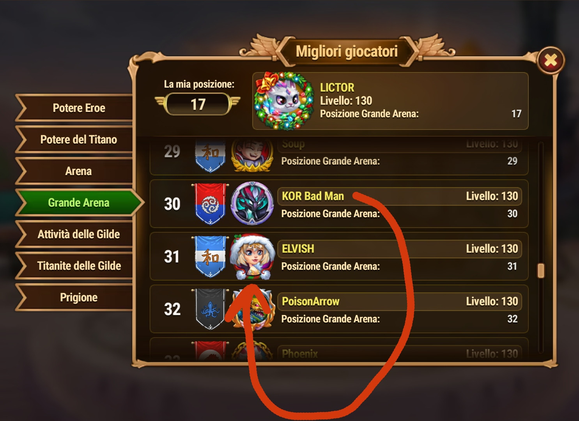Click the guild banner at rank 29
Screen dimensions: 579x421
[x=210, y=155]
